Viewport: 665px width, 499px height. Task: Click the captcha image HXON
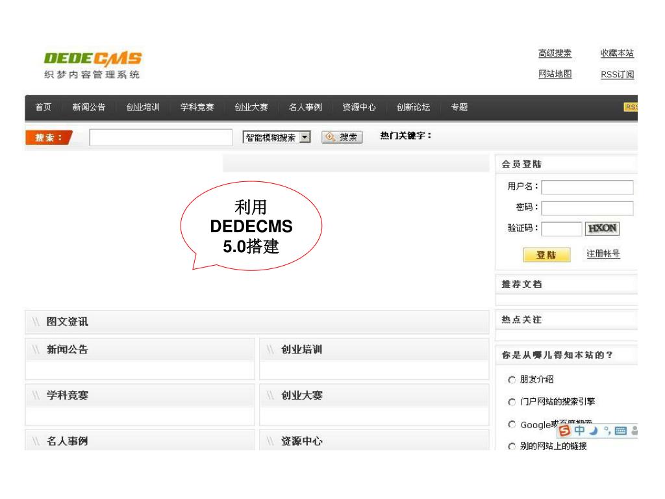[x=602, y=228]
